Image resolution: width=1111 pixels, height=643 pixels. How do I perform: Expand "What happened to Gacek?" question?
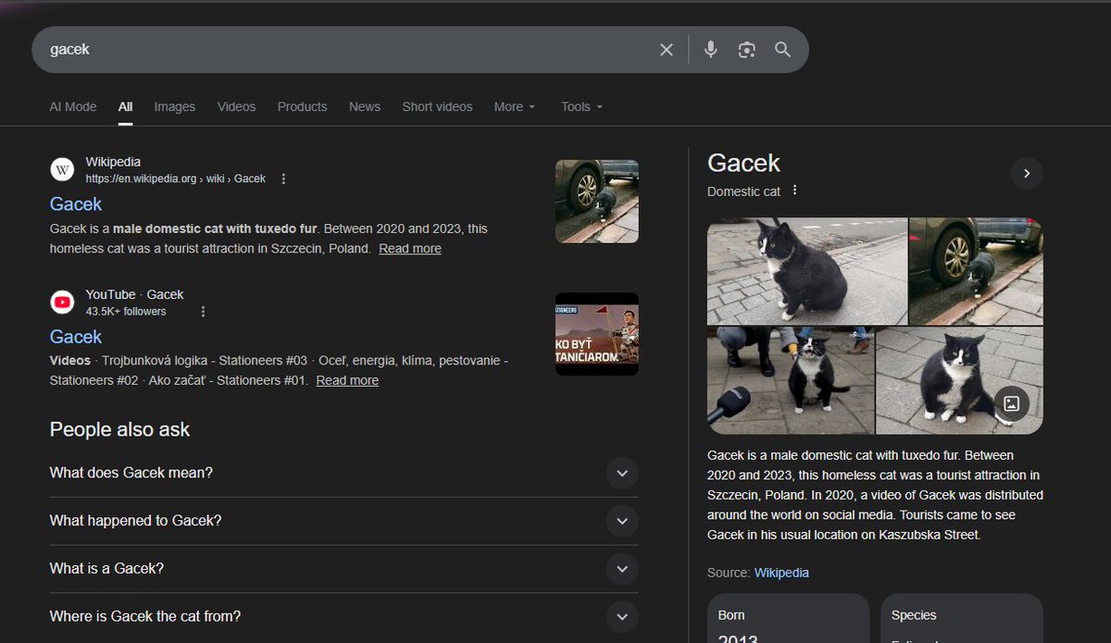point(343,521)
